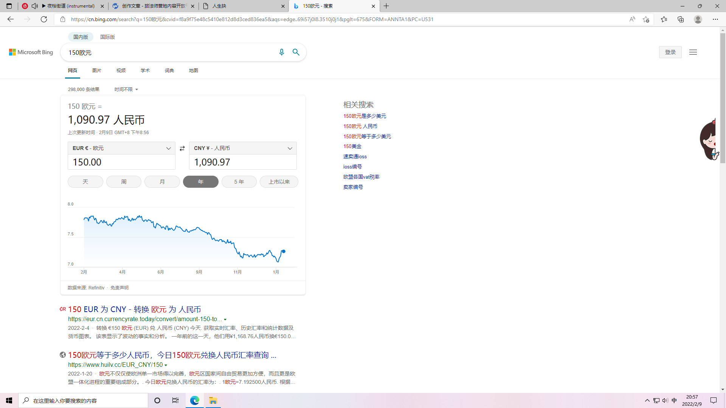Open the read aloud icon in the address bar
The image size is (726, 408).
[632, 19]
